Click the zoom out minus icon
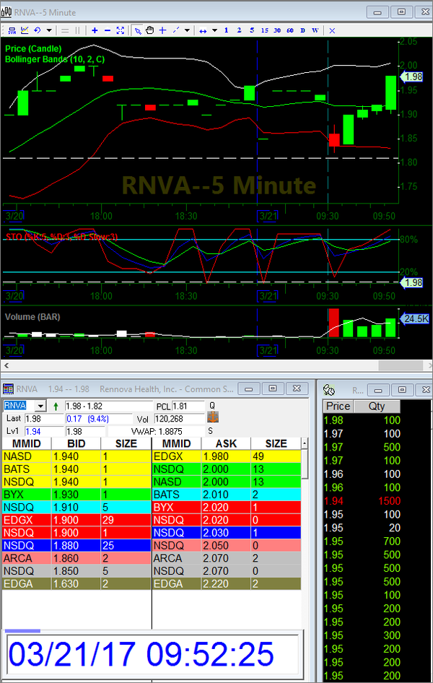The height and width of the screenshot is (683, 433). click(108, 30)
